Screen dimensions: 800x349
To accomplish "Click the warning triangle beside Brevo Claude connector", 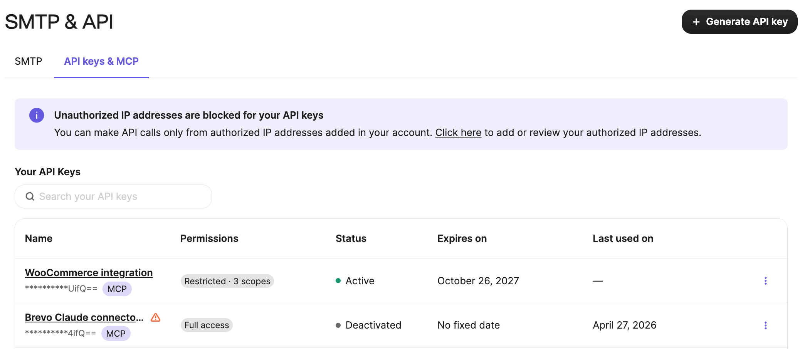I will click(x=156, y=317).
